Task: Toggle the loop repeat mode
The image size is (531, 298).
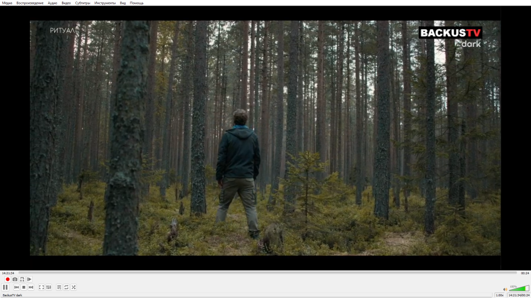Action: point(66,287)
